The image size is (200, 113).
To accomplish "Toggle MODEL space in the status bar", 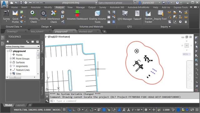I will pyautogui.click(x=57, y=110).
